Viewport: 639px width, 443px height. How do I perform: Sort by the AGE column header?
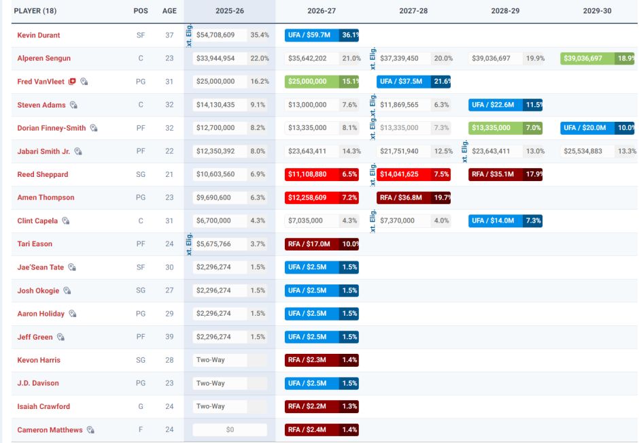pos(169,12)
